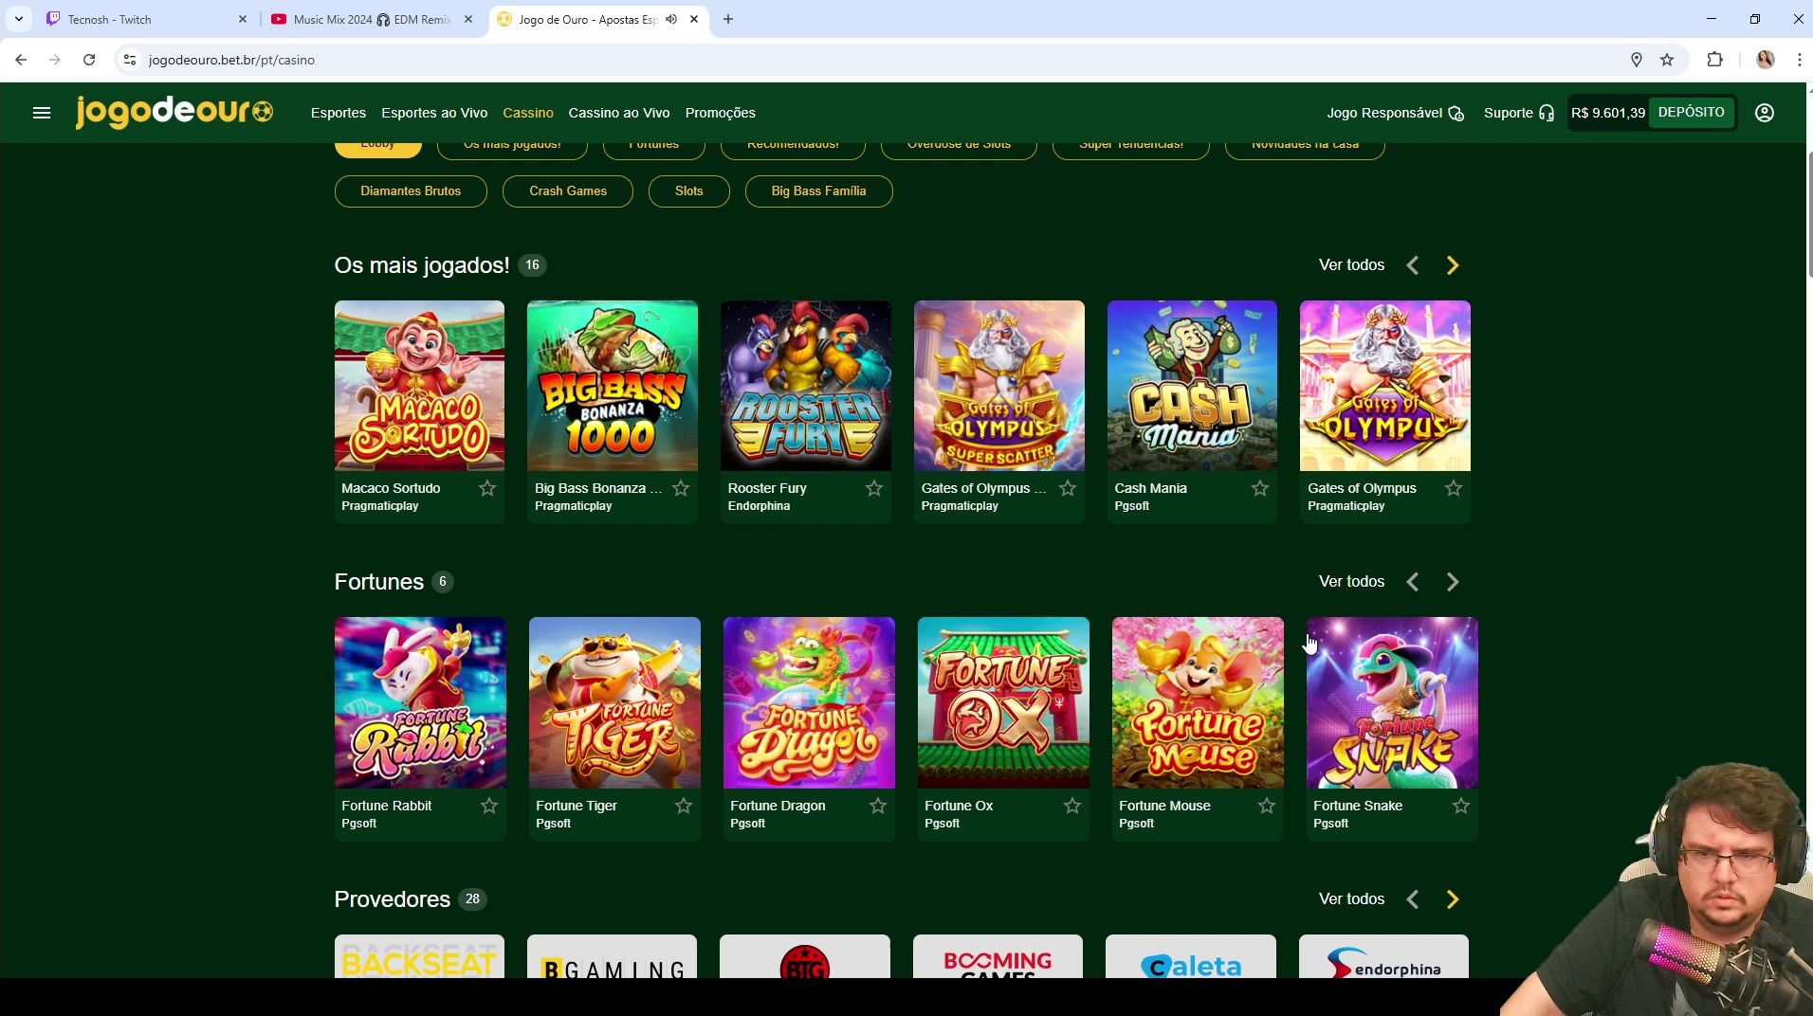
Task: Favorite Big Bass Bonanza 1000 with star
Action: [x=681, y=488]
